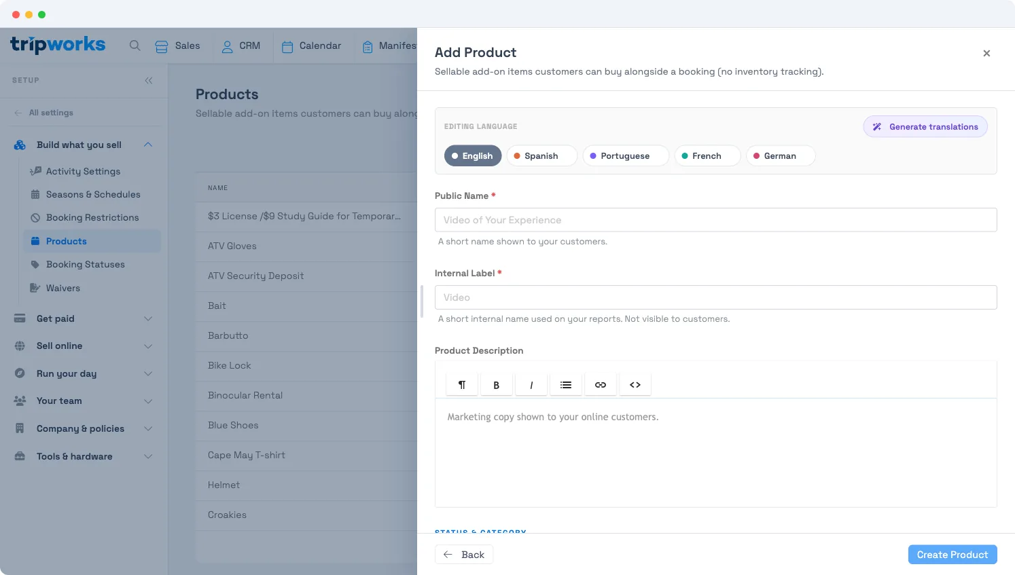1015x575 pixels.
Task: Expand the Your team section
Action: [84, 401]
